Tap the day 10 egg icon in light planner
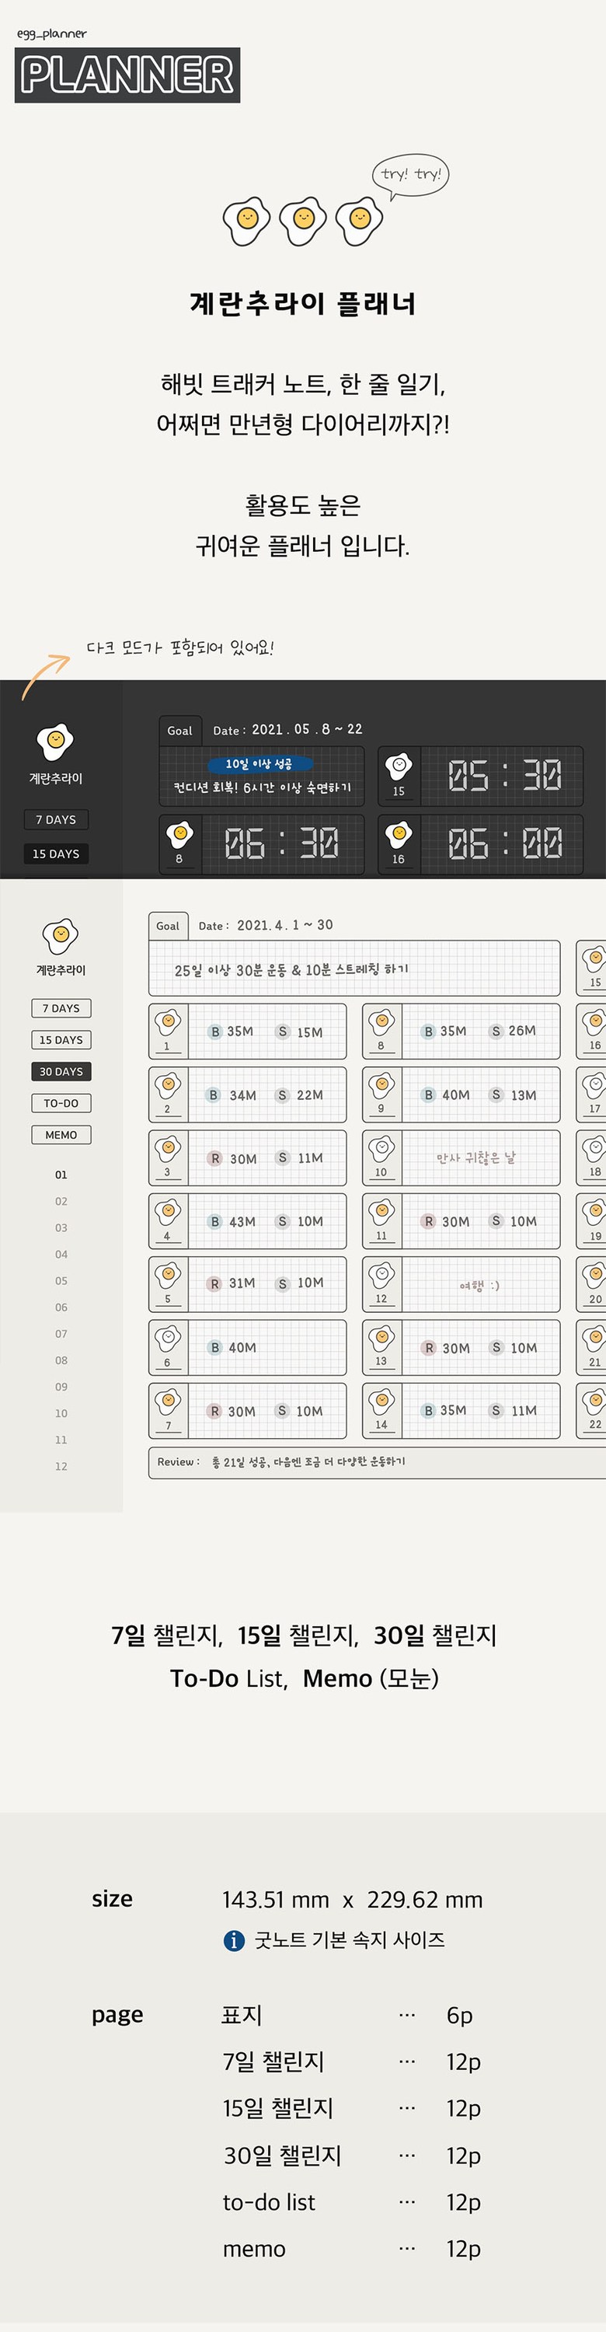 381,1150
